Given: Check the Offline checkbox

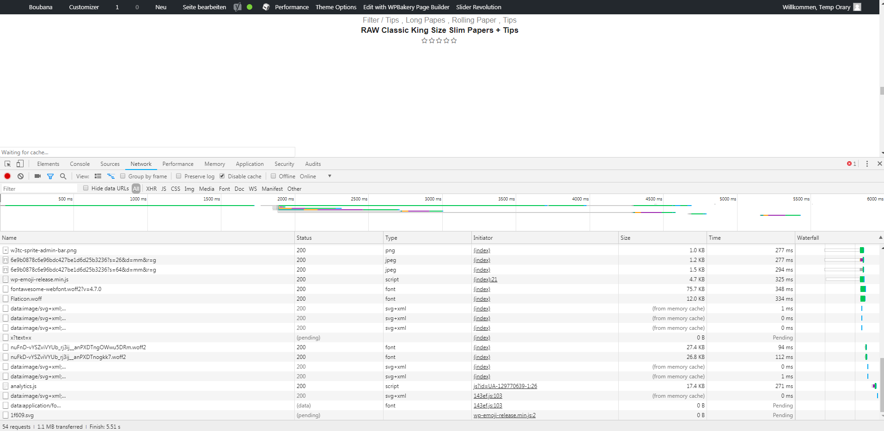Looking at the screenshot, I should (x=273, y=176).
